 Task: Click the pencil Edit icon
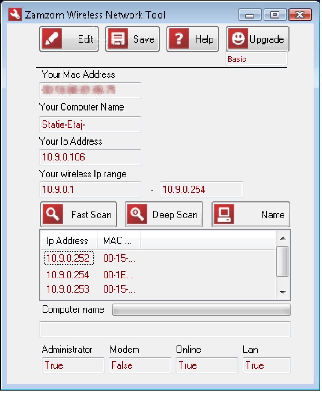[52, 39]
